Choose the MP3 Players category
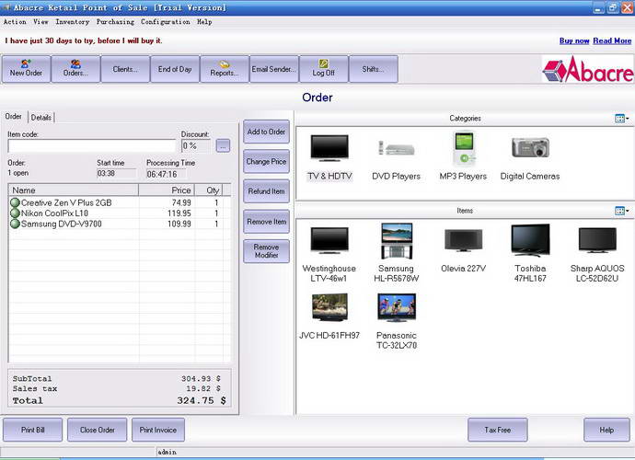 click(462, 156)
